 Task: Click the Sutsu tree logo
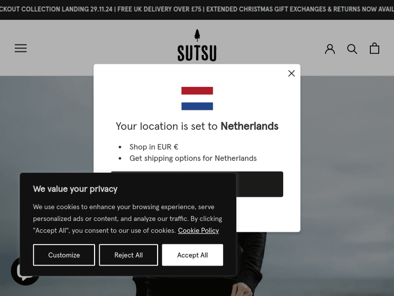coord(197,46)
